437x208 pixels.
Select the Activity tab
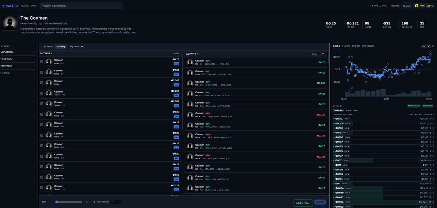tap(61, 47)
